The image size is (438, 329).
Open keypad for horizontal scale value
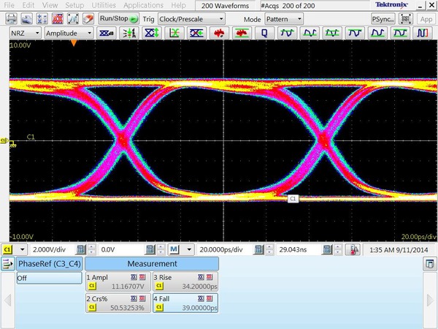point(258,249)
